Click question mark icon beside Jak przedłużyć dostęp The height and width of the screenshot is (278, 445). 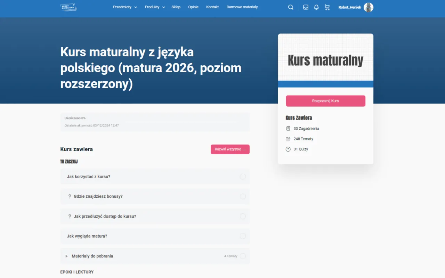pyautogui.click(x=70, y=216)
